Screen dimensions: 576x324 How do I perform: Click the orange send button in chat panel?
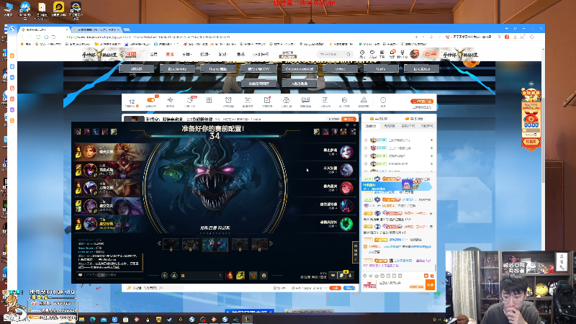(x=430, y=284)
